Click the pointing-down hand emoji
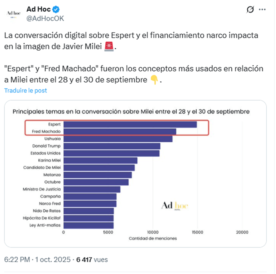This screenshot has height=274, width=276. 154,80
